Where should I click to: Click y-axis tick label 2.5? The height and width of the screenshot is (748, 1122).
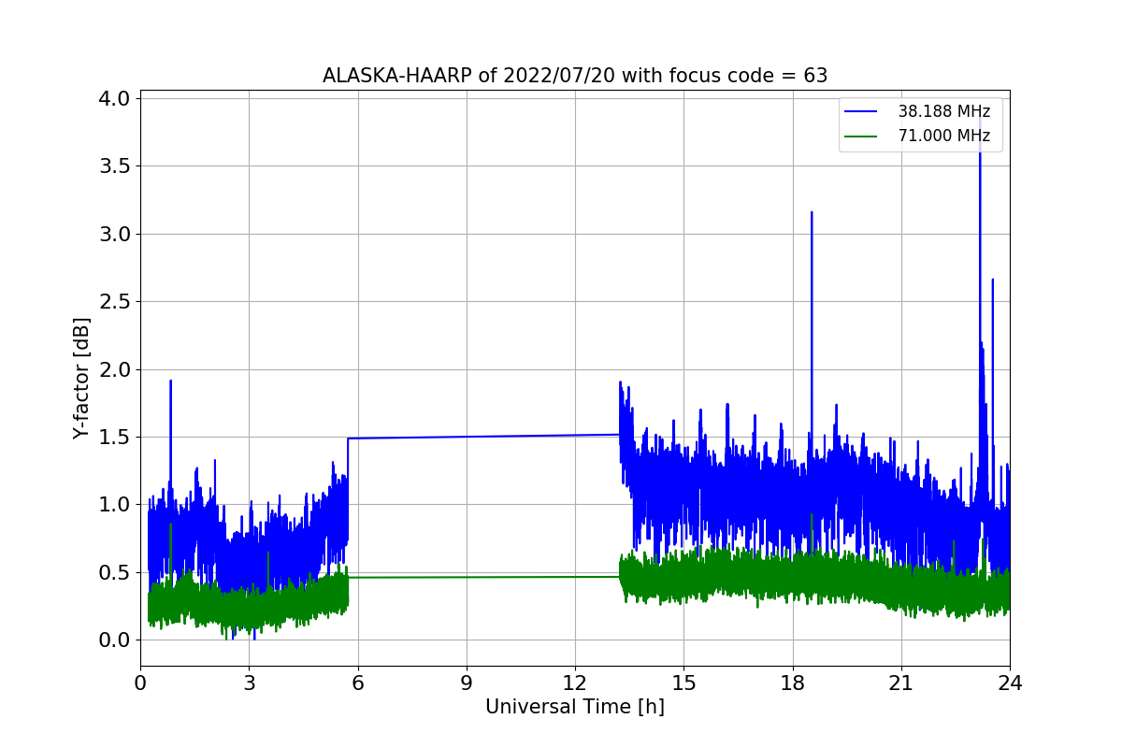(x=114, y=302)
